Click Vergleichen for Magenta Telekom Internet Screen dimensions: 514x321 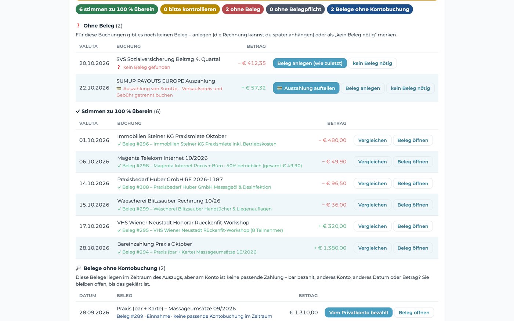[x=372, y=162]
